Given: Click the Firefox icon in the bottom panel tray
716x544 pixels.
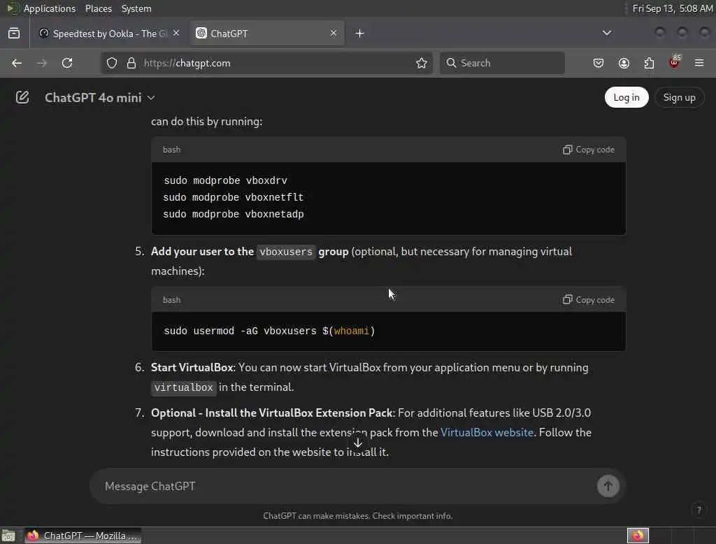Looking at the screenshot, I should (638, 536).
